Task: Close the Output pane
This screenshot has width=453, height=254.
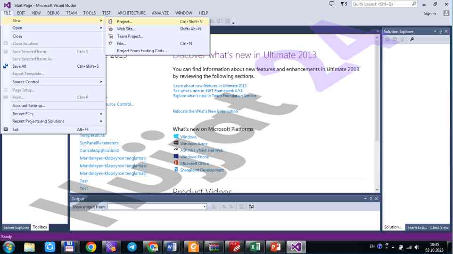Action: click(376, 198)
